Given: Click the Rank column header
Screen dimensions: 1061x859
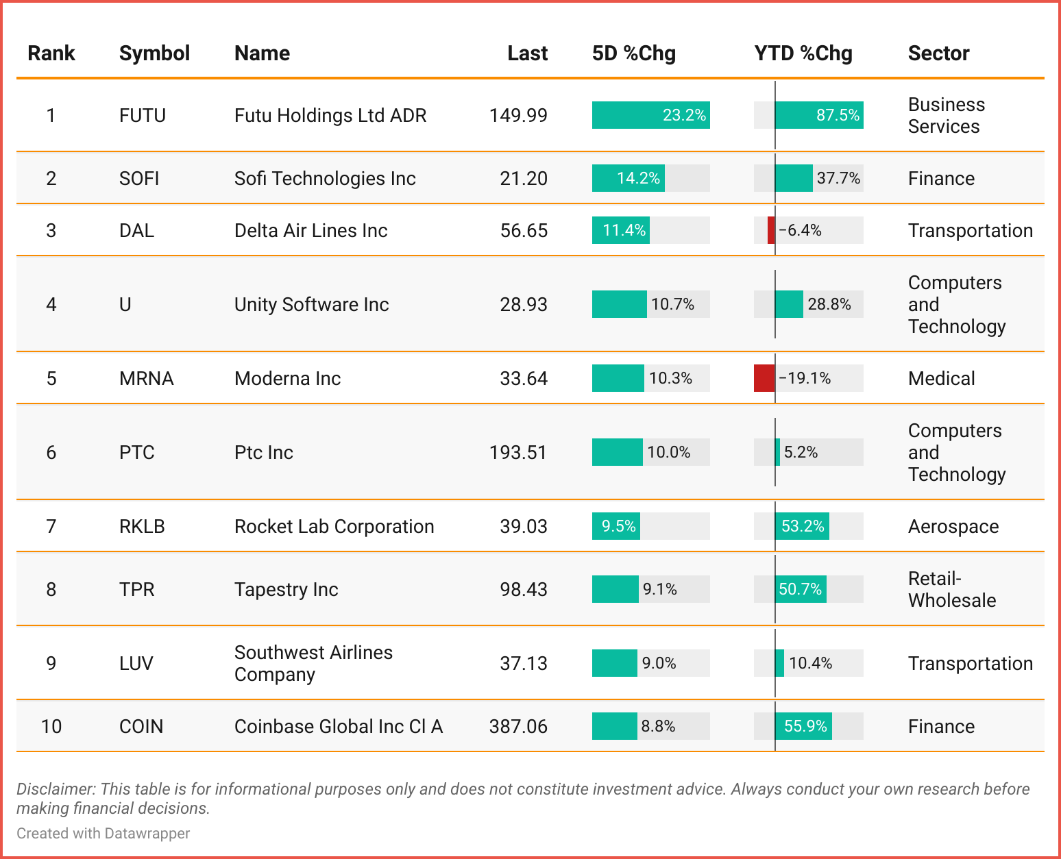Looking at the screenshot, I should tap(51, 53).
